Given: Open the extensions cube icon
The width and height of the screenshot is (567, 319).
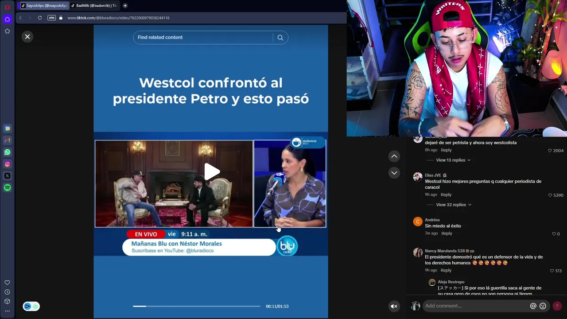Looking at the screenshot, I should (7, 301).
